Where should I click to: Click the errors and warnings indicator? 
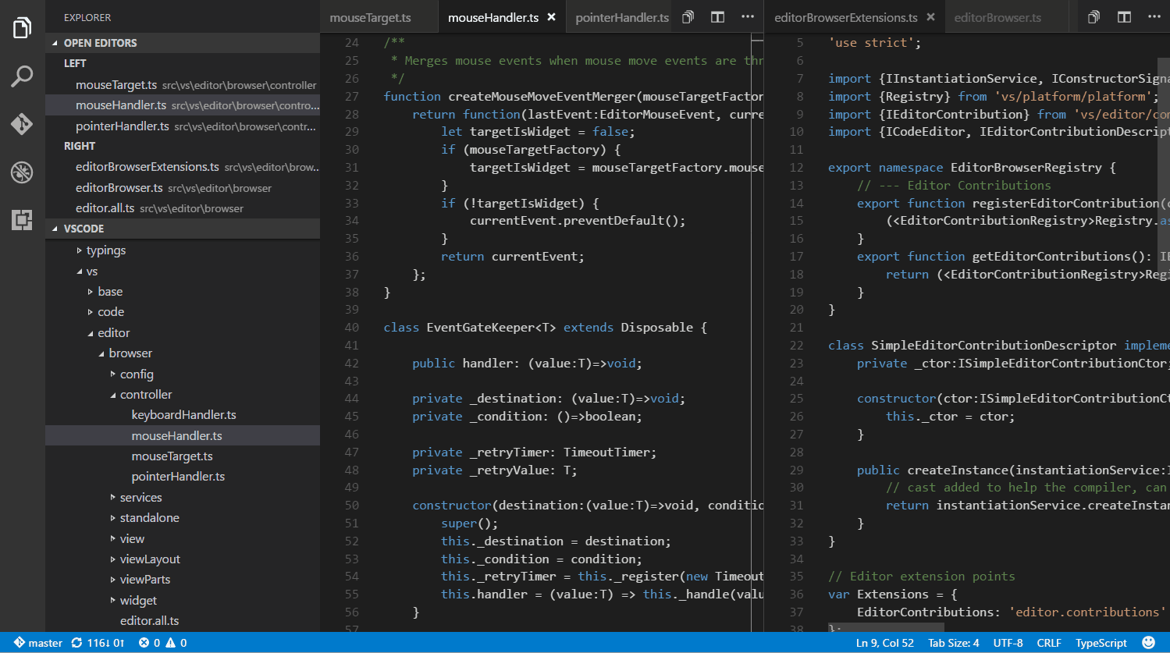(x=162, y=642)
